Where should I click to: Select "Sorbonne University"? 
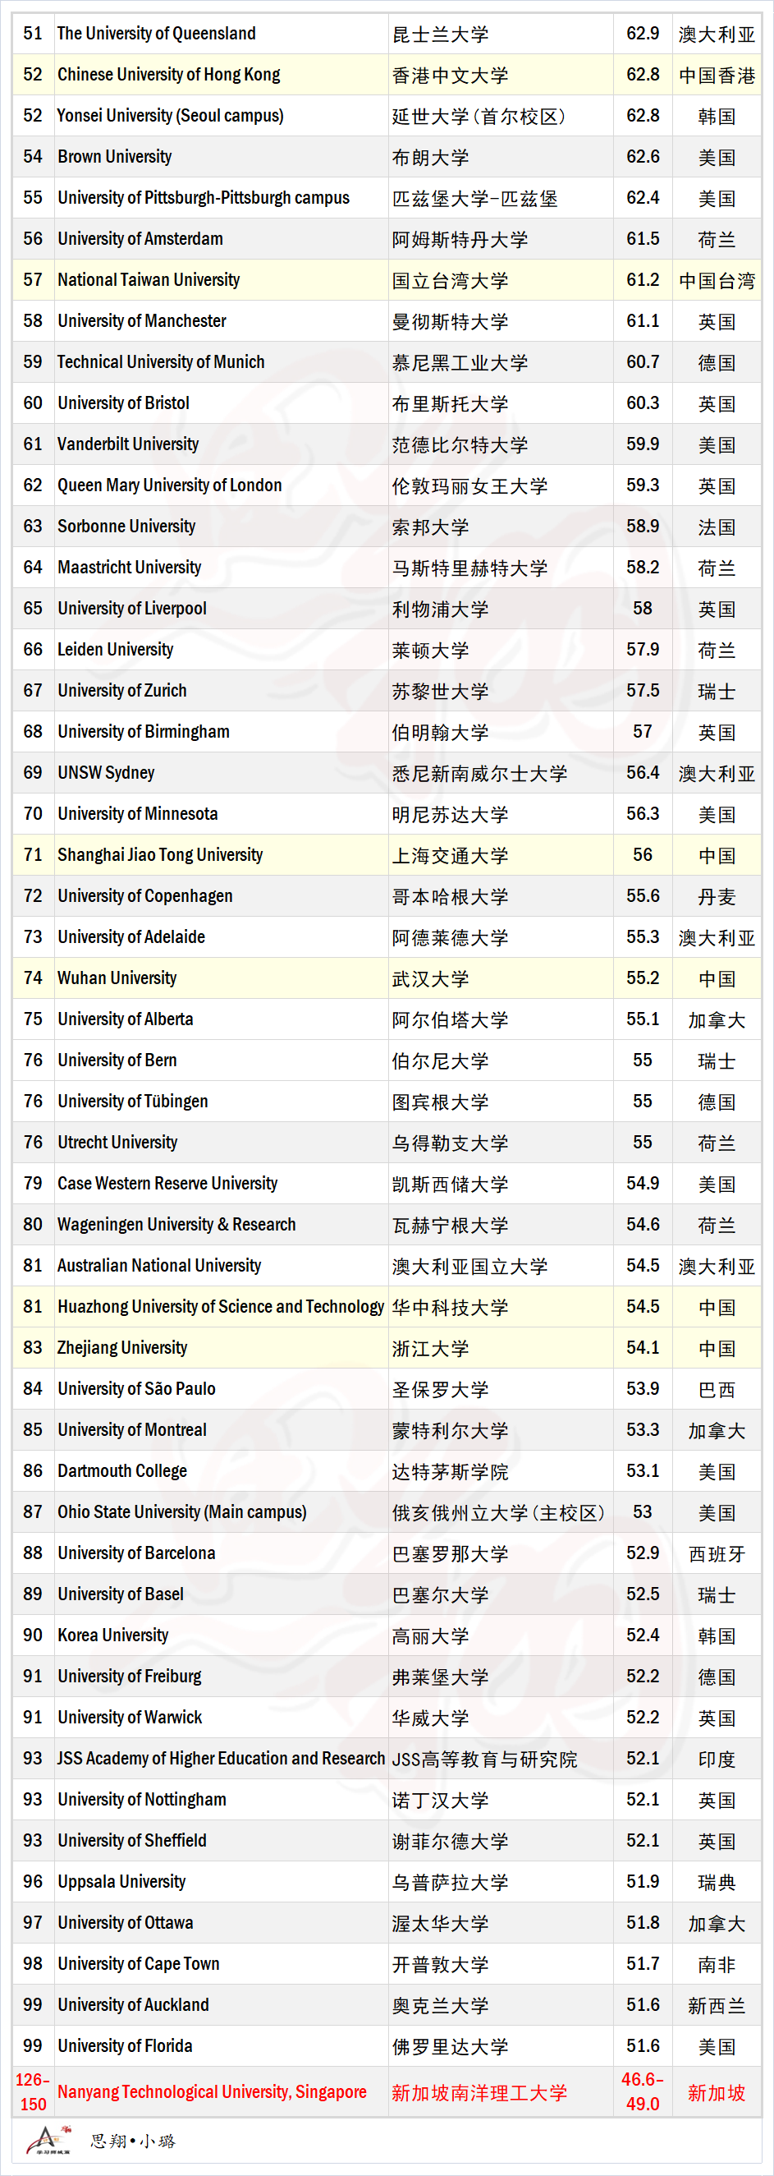(x=126, y=527)
